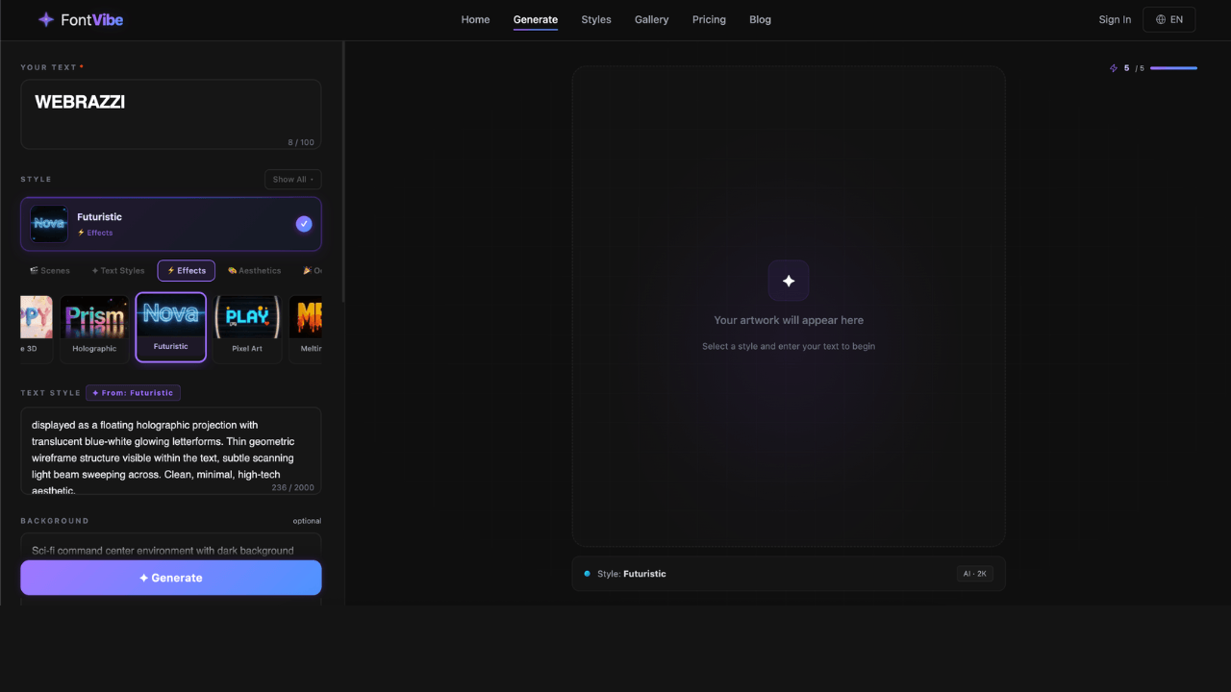View the Pricing page
The width and height of the screenshot is (1231, 692).
tap(709, 19)
